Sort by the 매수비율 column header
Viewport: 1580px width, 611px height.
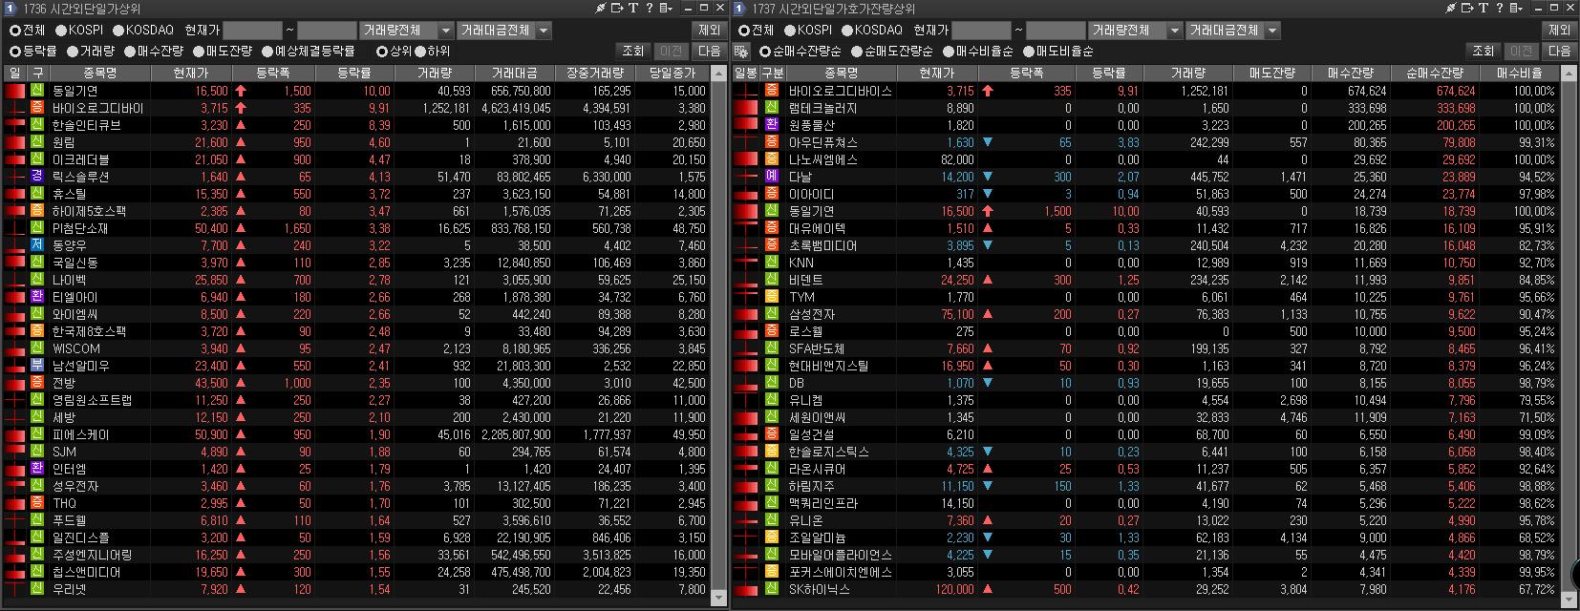1519,72
